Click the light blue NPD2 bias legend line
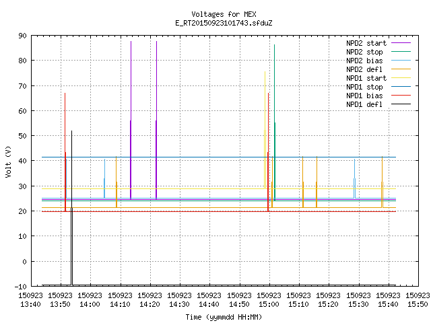431x323 pixels. [x=401, y=60]
